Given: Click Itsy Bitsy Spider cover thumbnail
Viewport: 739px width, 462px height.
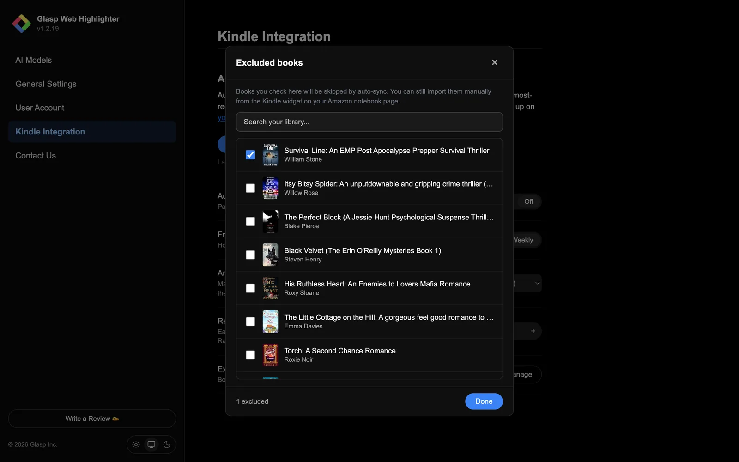Looking at the screenshot, I should click(270, 188).
